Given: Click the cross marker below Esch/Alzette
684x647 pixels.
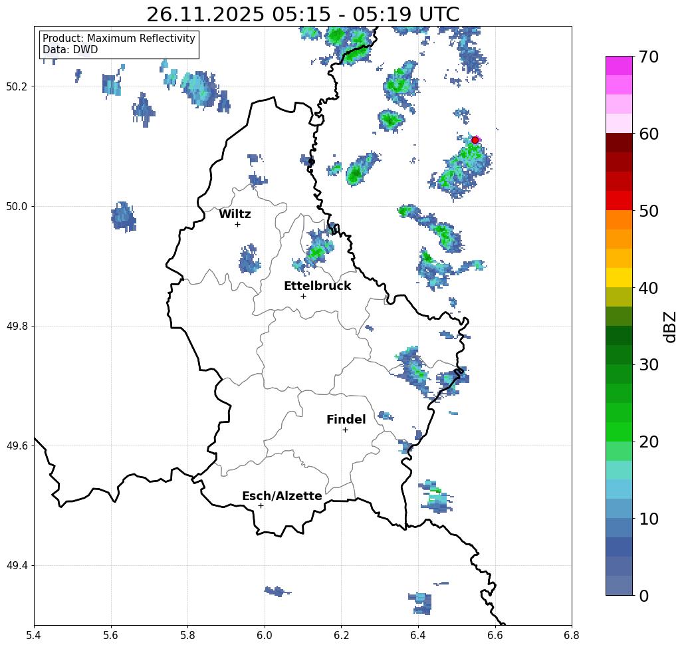Looking at the screenshot, I should coord(261,506).
